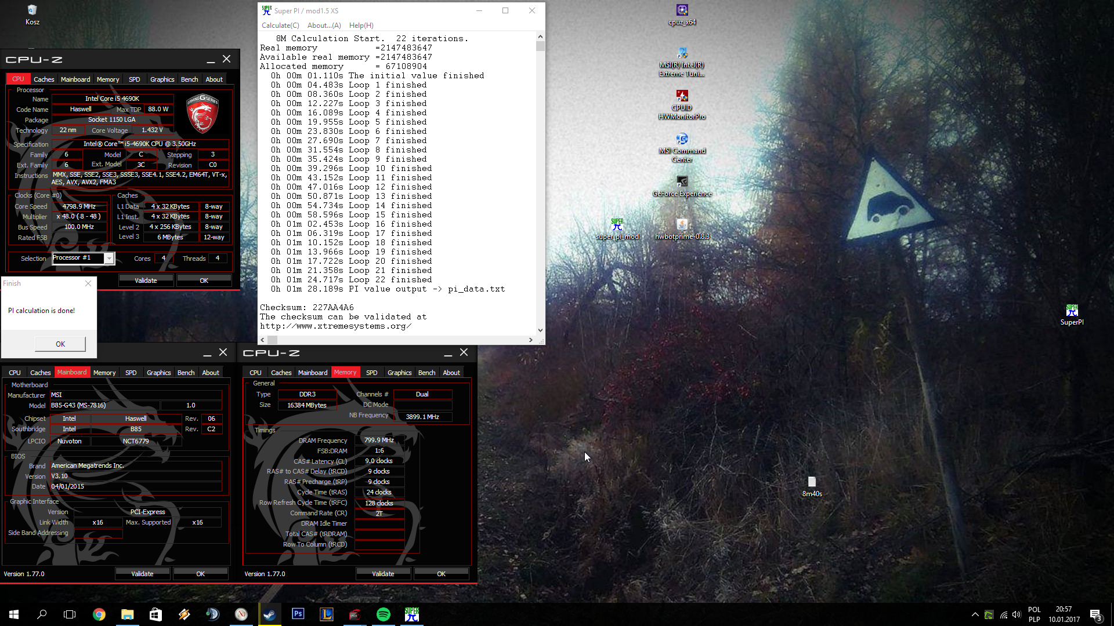Open the About...(A) menu in Super PI
This screenshot has height=626, width=1114.
324,26
